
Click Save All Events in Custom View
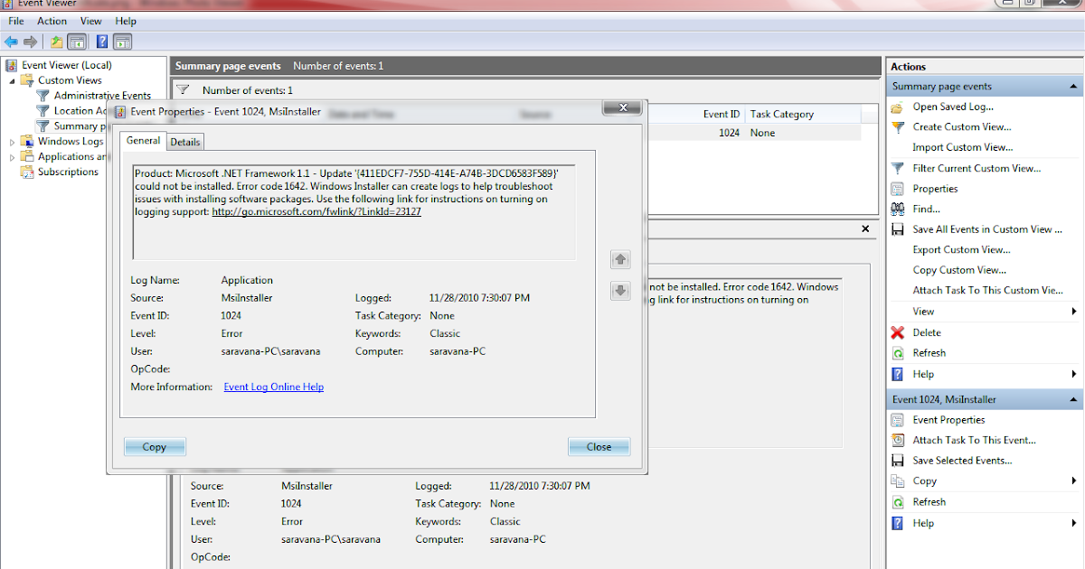988,229
